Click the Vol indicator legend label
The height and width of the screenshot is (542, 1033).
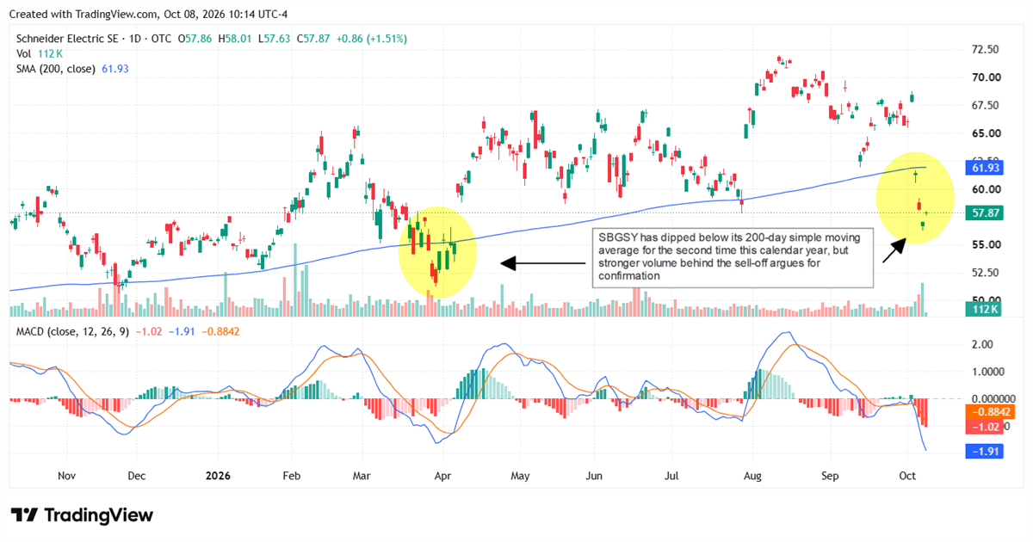24,53
